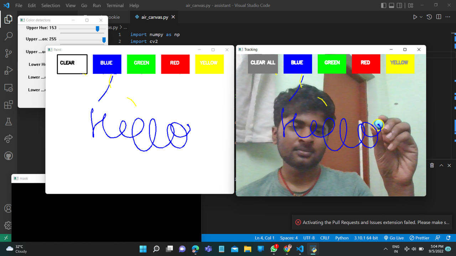Open the GitHub icon in the Activity Bar

8,155
